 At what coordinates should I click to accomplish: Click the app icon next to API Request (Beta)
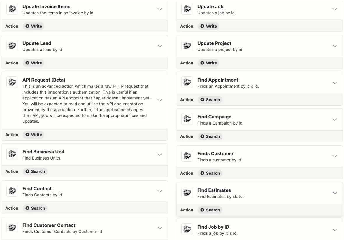[x=12, y=83]
